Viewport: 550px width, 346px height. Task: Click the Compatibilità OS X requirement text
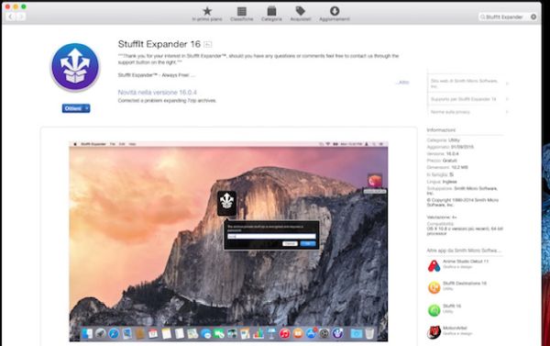tap(465, 229)
